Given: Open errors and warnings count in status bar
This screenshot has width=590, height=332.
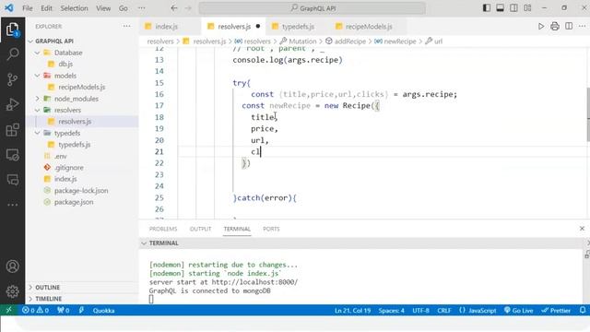Looking at the screenshot, I should (35, 310).
